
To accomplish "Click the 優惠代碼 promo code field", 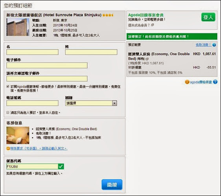I will pyautogui.click(x=32, y=167).
